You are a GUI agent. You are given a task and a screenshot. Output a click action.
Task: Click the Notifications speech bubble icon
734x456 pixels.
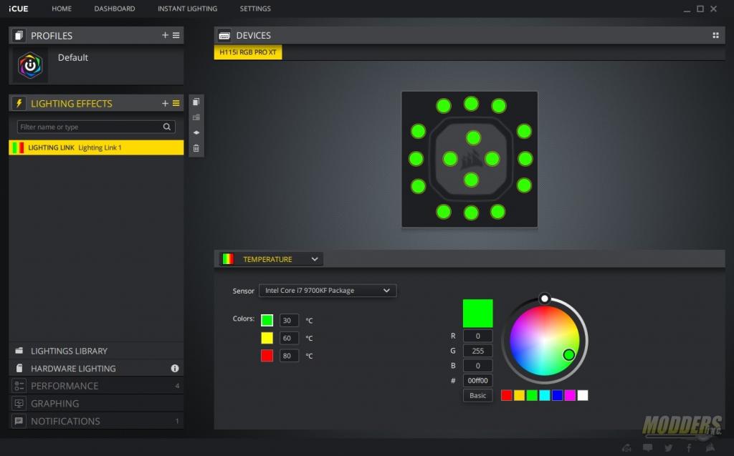point(19,421)
